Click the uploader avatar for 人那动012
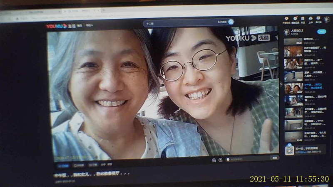 pos(287,32)
